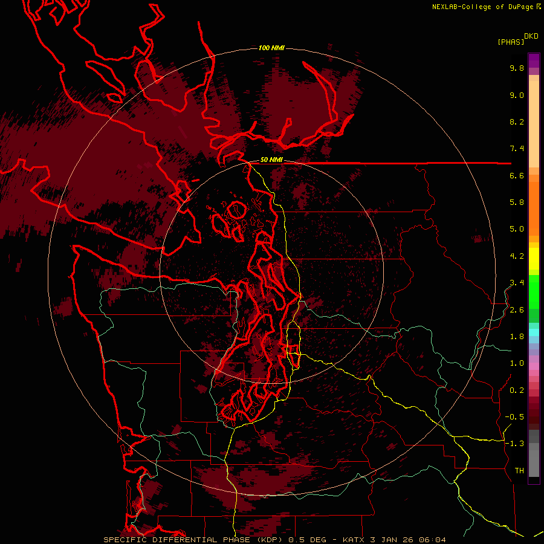Select the 6.6 scale value label
This screenshot has height=544, width=544.
point(517,175)
